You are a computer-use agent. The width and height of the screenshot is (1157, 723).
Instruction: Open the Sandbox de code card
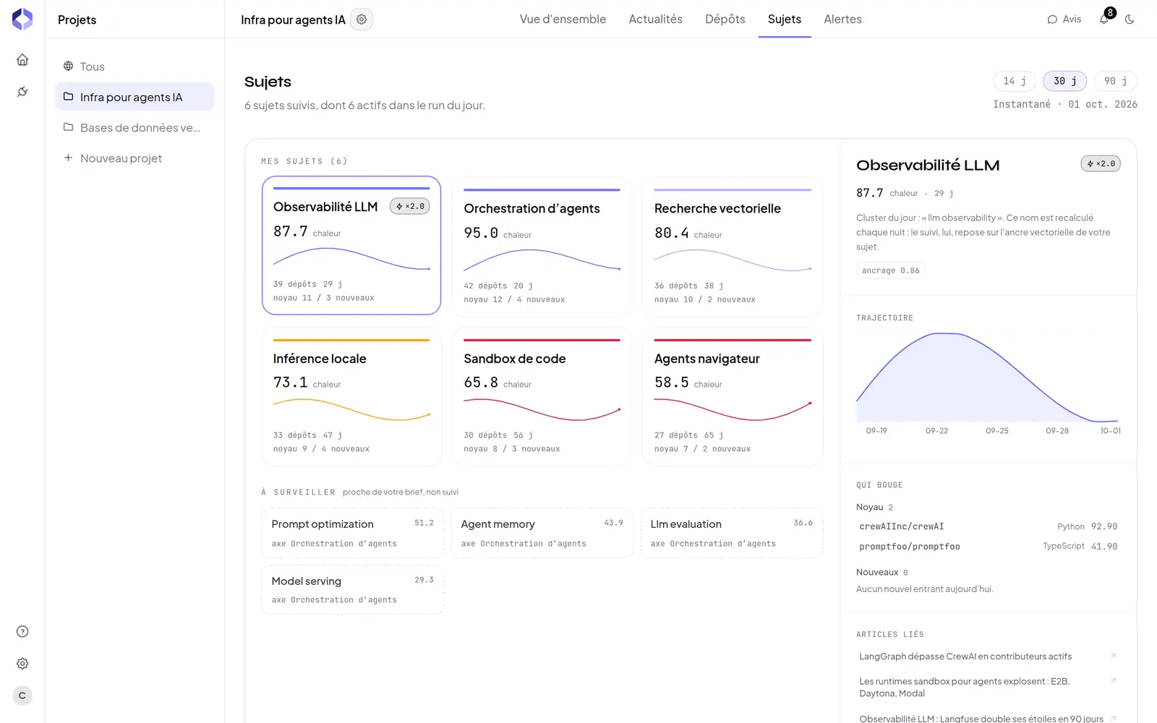(542, 397)
